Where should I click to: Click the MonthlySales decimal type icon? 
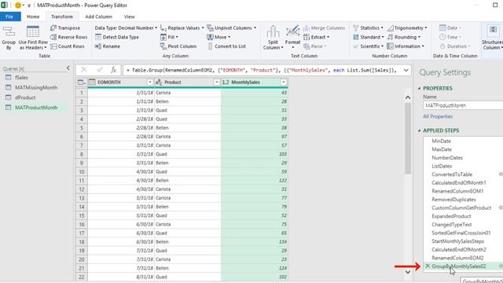[226, 83]
